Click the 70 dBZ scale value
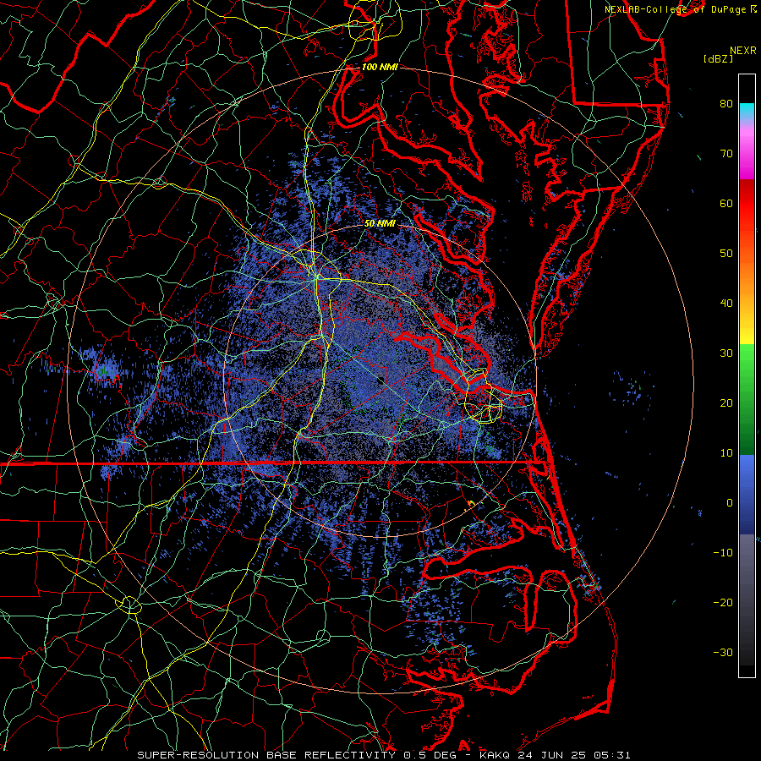 click(x=726, y=154)
